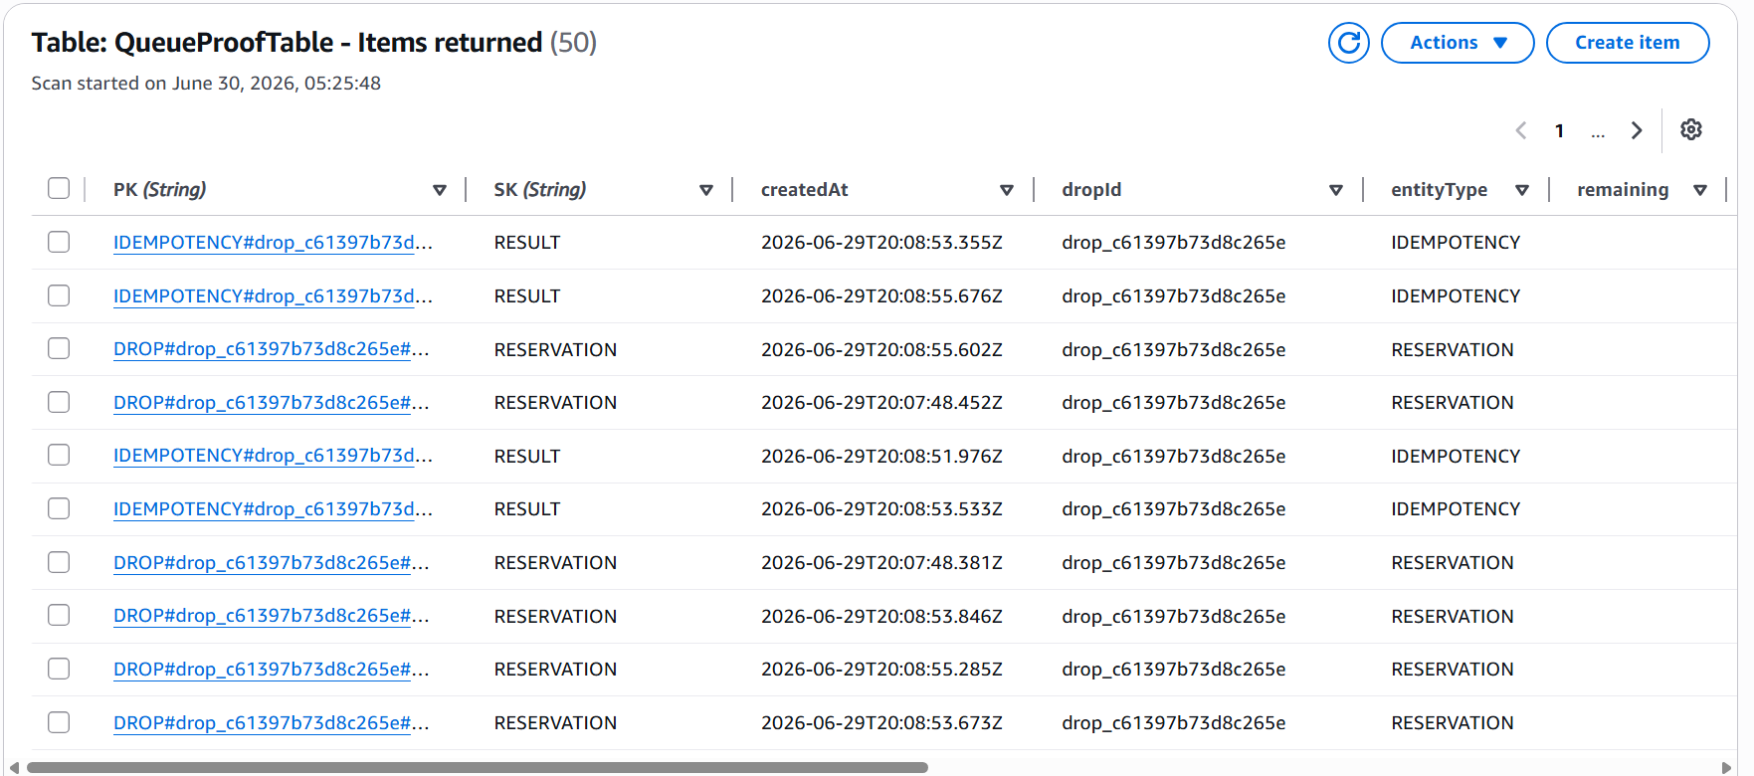
Task: Click the Create item button
Action: [x=1628, y=43]
